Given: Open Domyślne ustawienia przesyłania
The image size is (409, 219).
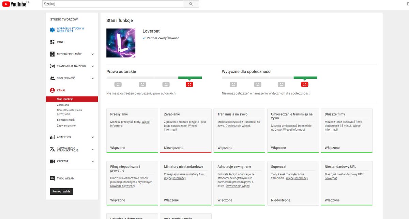Looking at the screenshot, I should (x=70, y=112).
